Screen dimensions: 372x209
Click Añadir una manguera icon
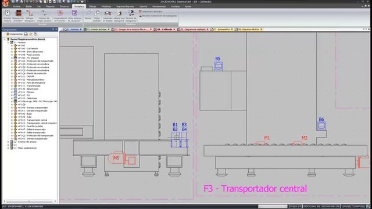(119, 16)
